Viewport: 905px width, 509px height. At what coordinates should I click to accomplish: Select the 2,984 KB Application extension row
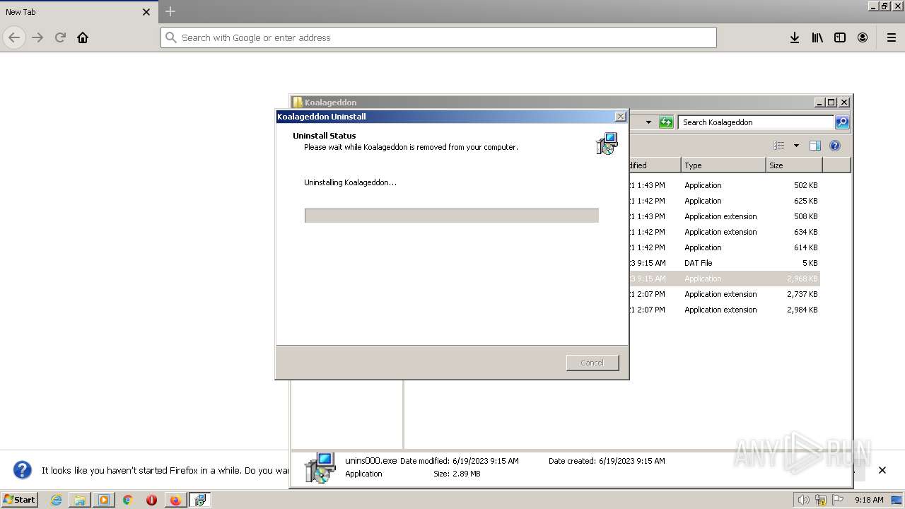pyautogui.click(x=724, y=310)
